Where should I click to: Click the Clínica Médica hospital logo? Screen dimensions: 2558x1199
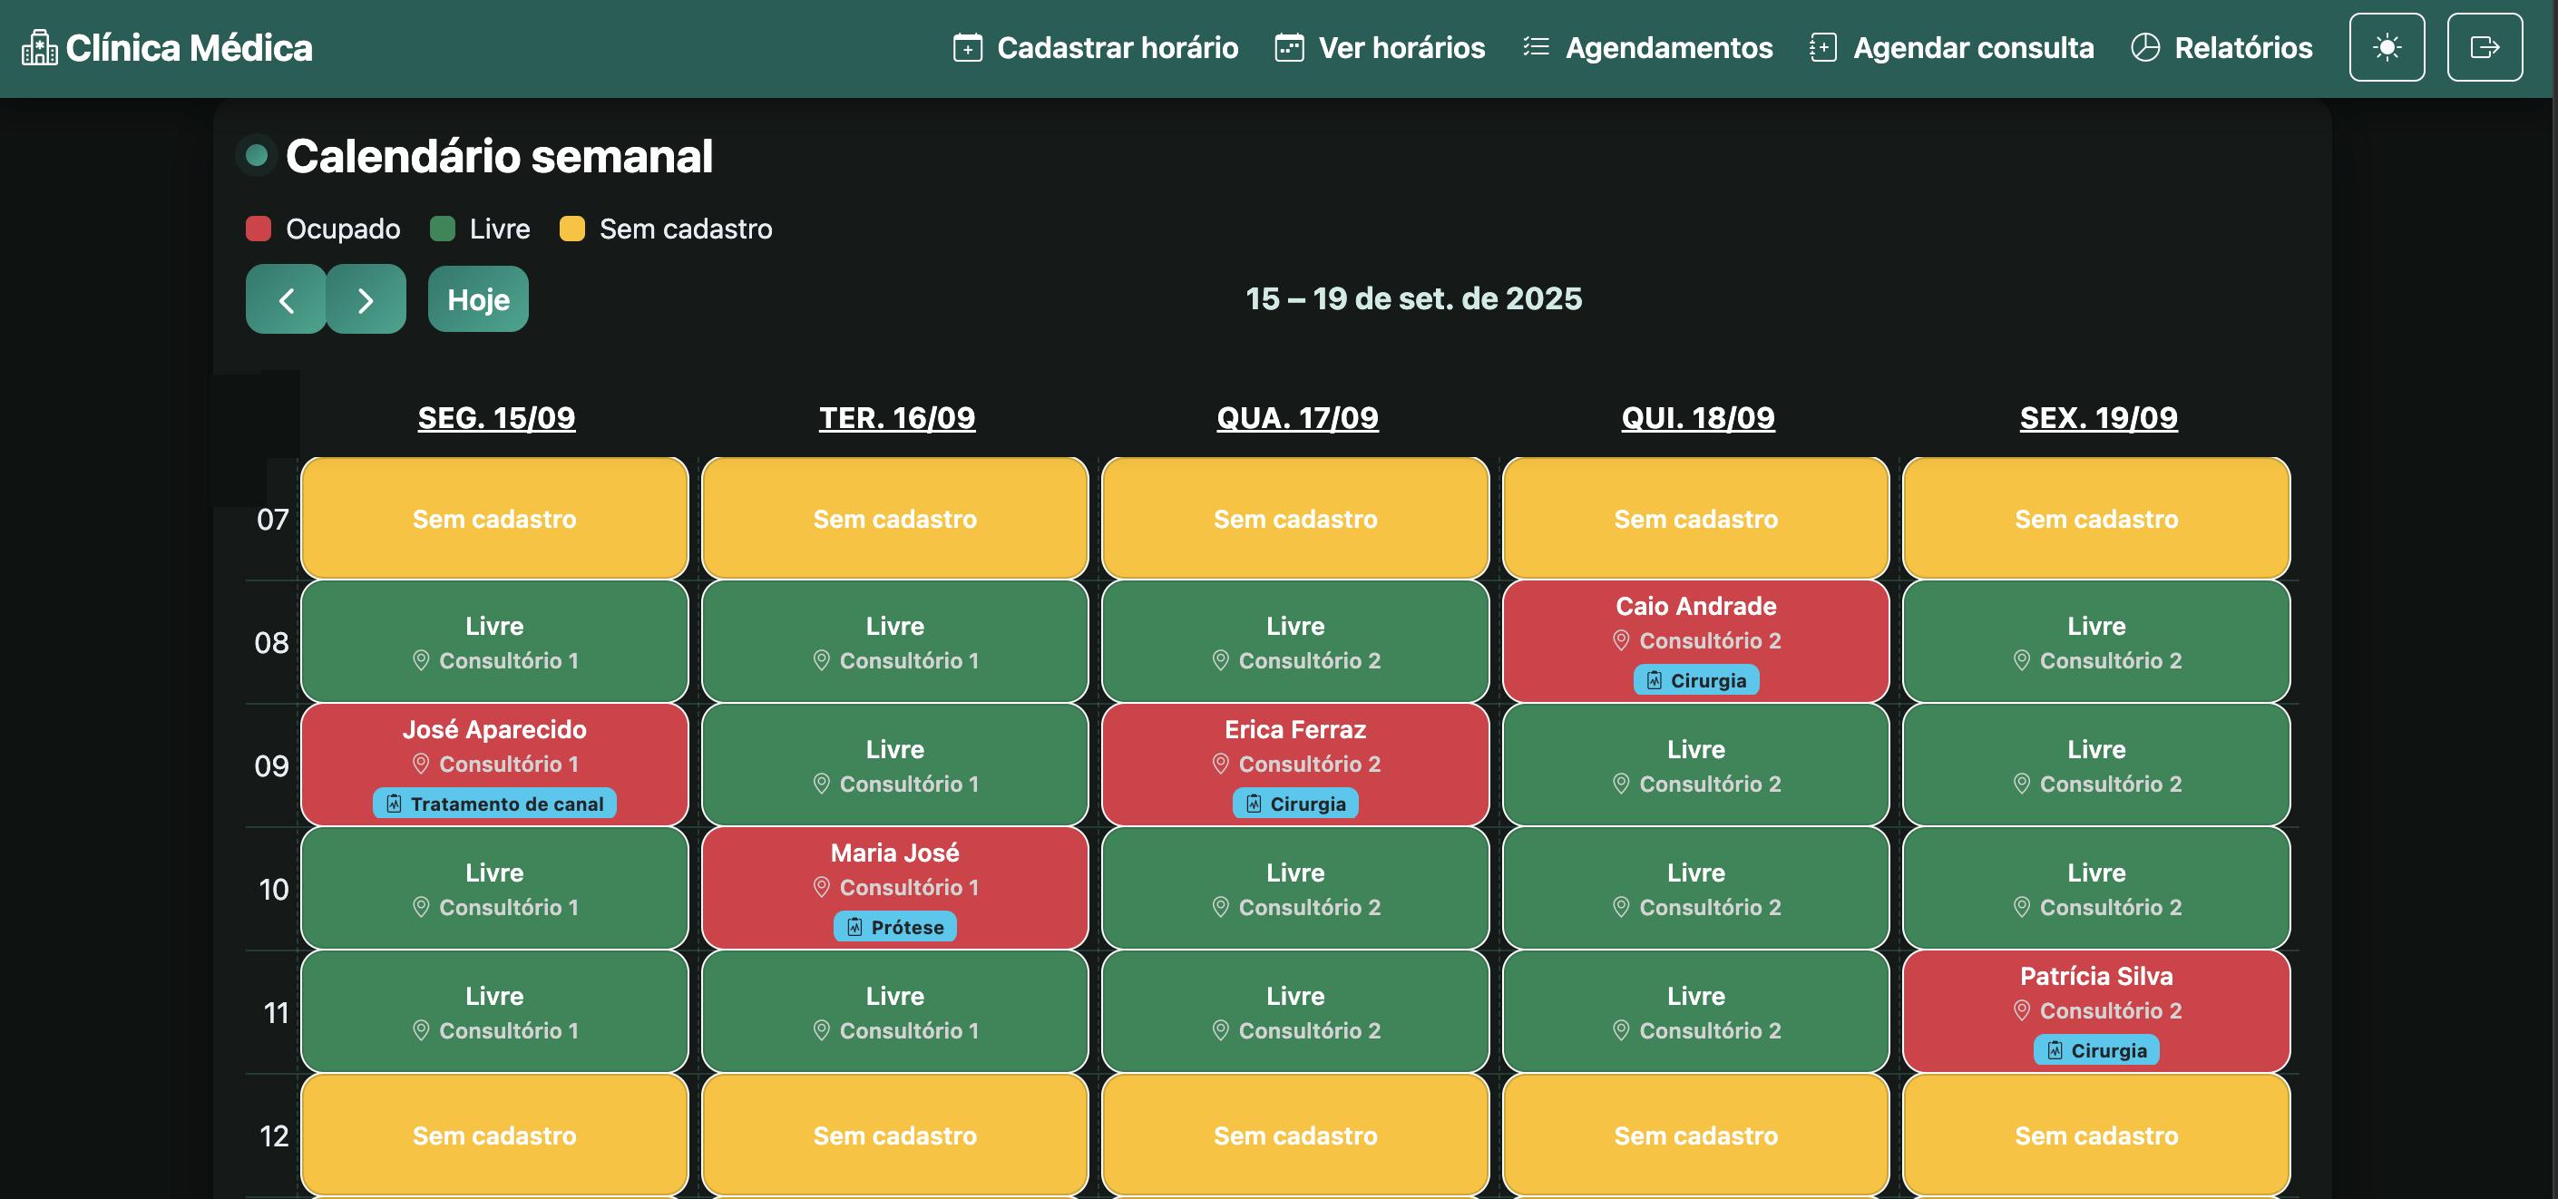40,46
